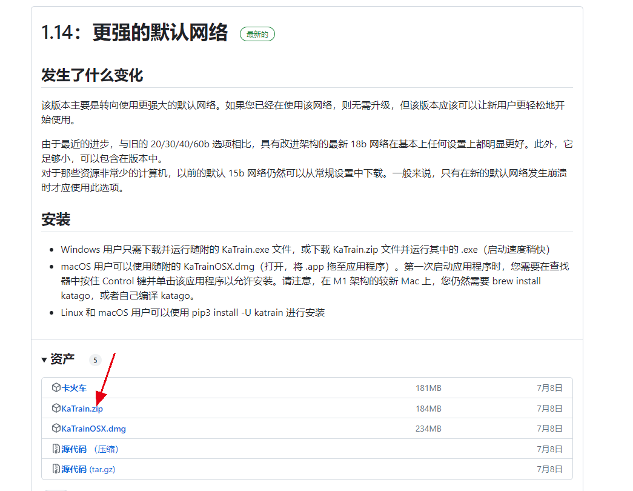
Task: Click the 最新的 latest release badge
Action: coord(257,35)
